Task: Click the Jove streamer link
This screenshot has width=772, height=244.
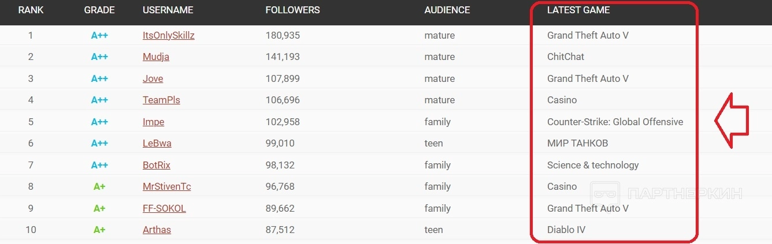Action: 153,78
